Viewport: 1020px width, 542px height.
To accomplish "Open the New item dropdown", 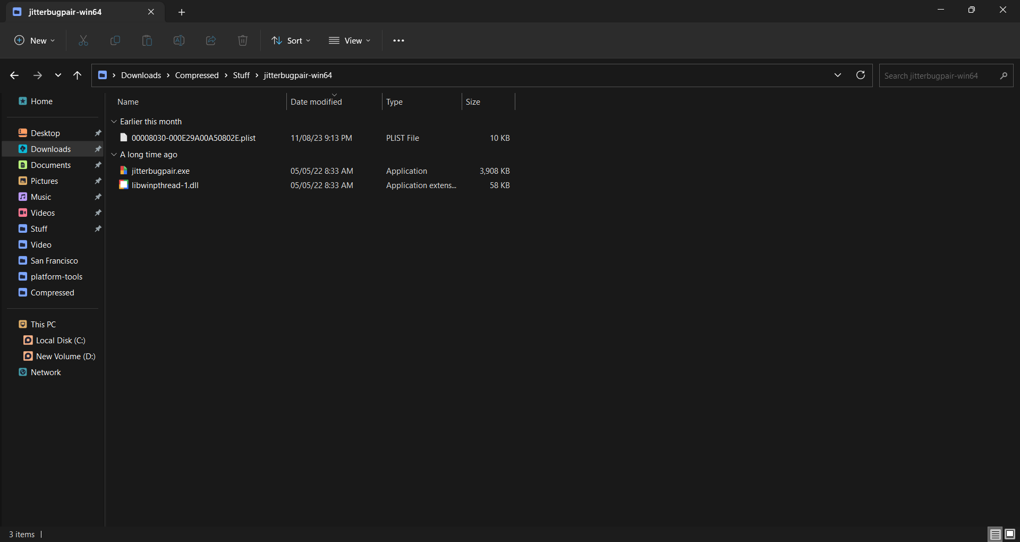I will pos(35,40).
